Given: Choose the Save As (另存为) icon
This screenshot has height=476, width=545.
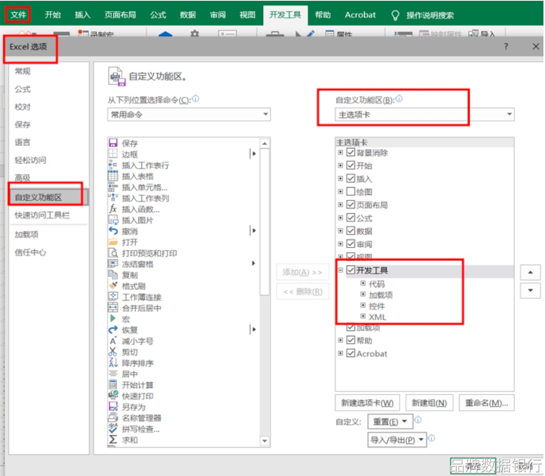Looking at the screenshot, I should tap(113, 407).
